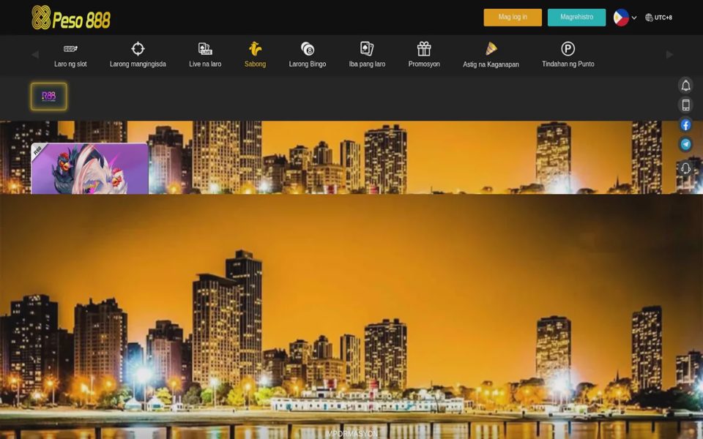Open notifications bell in side panel
Screen dimensions: 703x439
(x=685, y=85)
